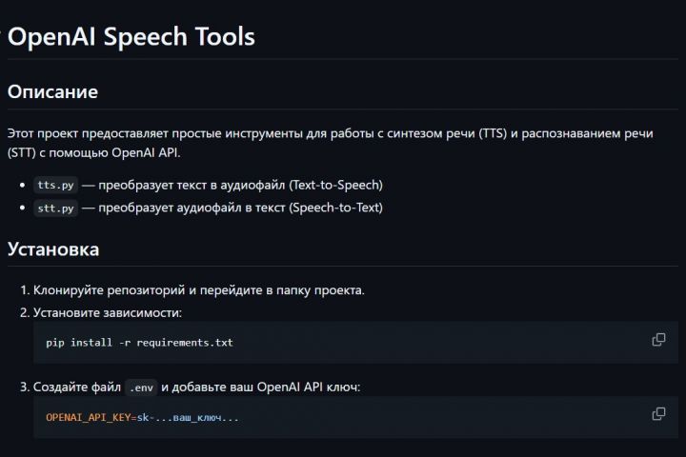686x457 pixels.
Task: Click the tts.py inline code
Action: (x=55, y=185)
